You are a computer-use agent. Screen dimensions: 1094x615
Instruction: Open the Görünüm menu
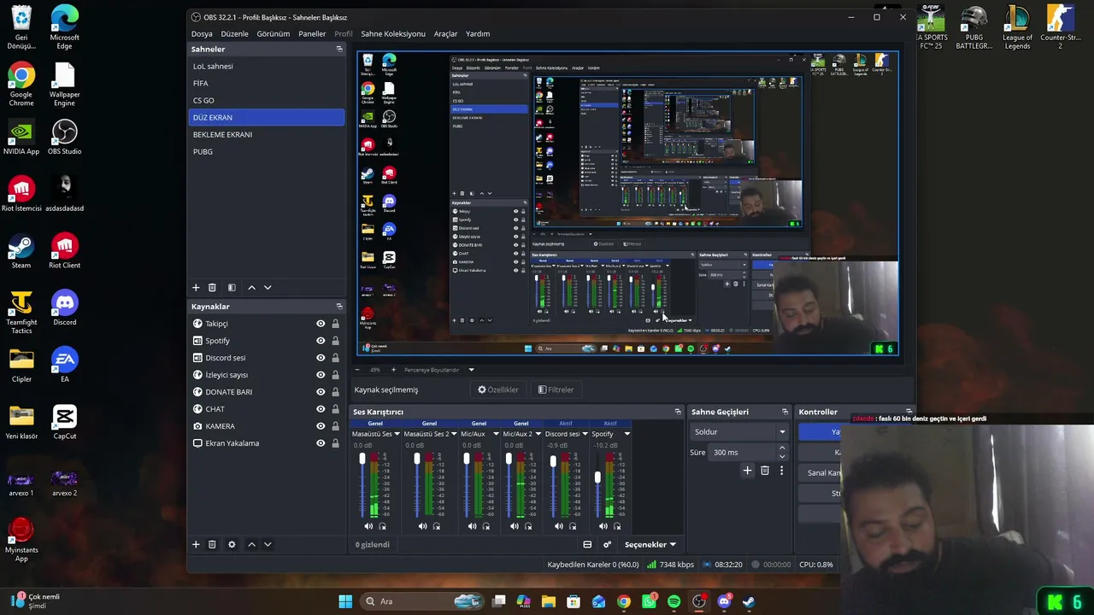[273, 34]
